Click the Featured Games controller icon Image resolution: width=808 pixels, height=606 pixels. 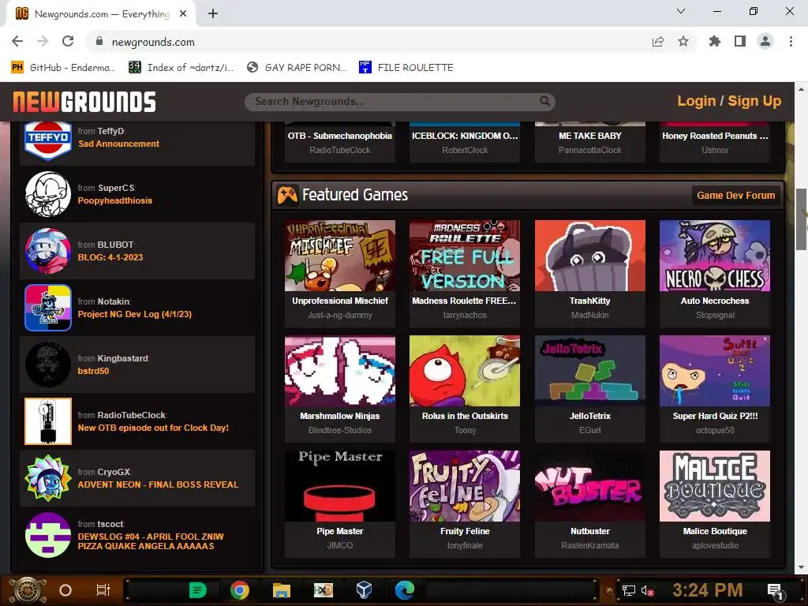point(287,196)
